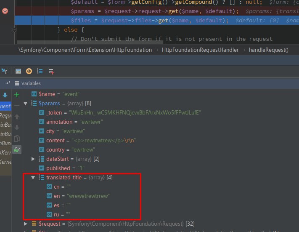The image size is (299, 232).
Task: Select the country = "ewrtrew" entry
Action: click(67, 150)
